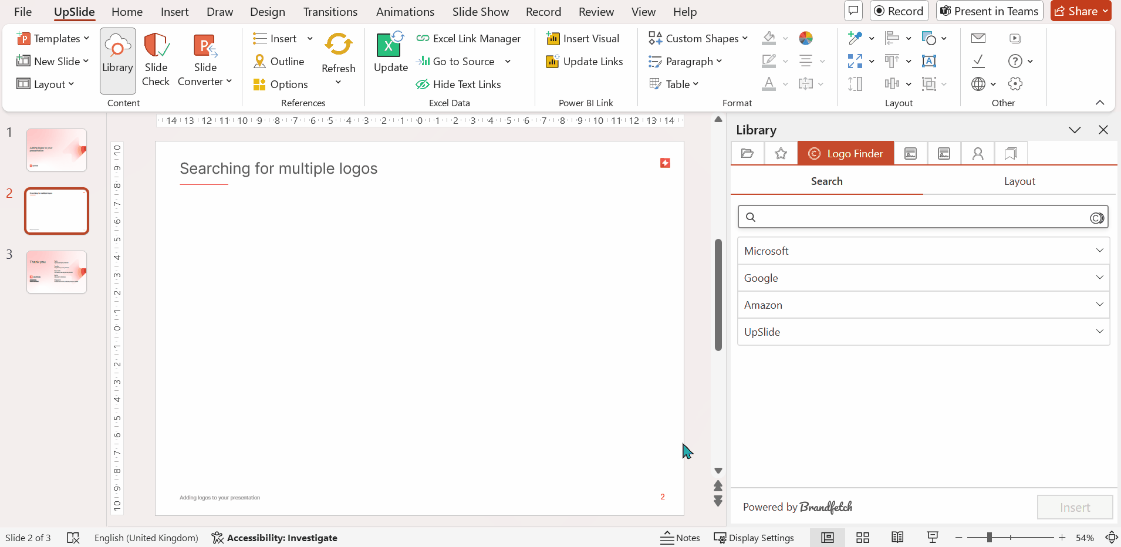Switch to the Transitions ribbon tab

click(330, 12)
